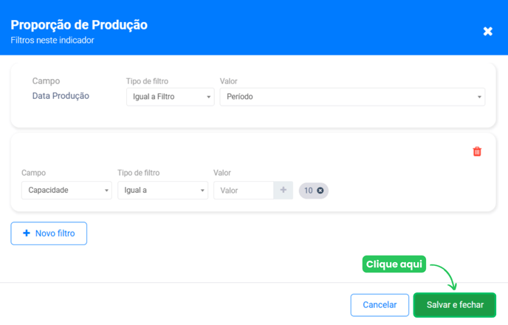Add value using the plus icon

pos(284,191)
